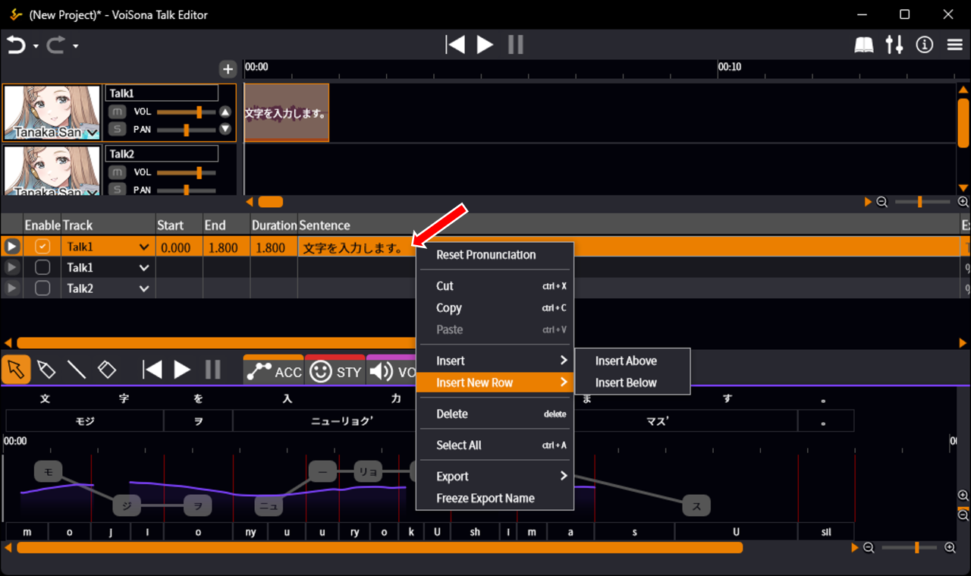Viewport: 971px width, 576px height.
Task: Choose Insert Above from submenu
Action: (626, 360)
